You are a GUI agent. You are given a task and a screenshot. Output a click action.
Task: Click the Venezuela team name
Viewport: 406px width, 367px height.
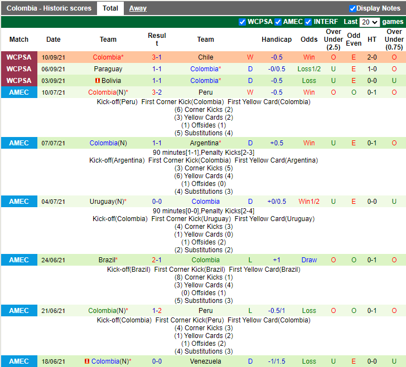[x=205, y=361]
